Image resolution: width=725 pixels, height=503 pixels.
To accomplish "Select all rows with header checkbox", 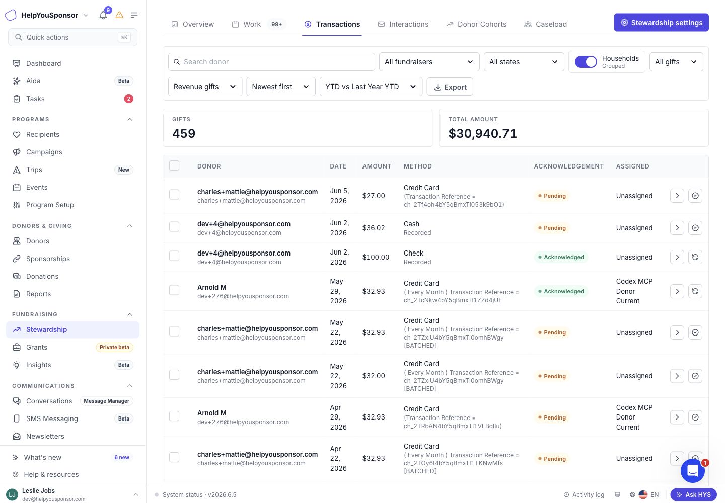I will pyautogui.click(x=174, y=165).
